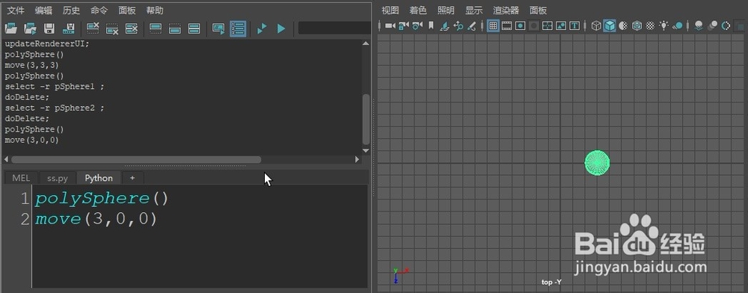This screenshot has width=748, height=293.
Task: Open the Grease Pencil tool
Action: point(471,25)
